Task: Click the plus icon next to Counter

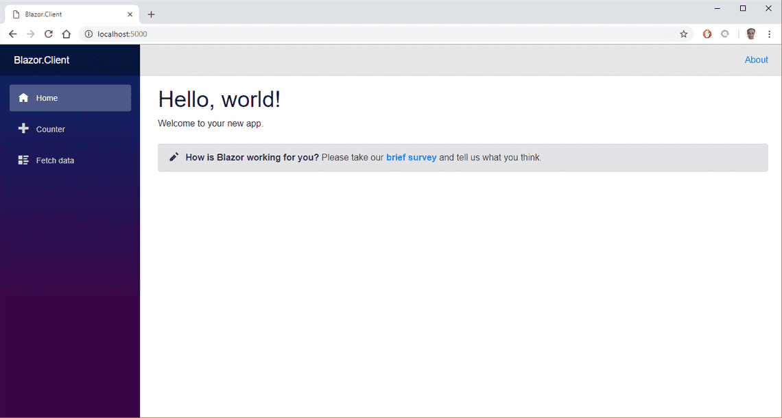Action: coord(24,129)
